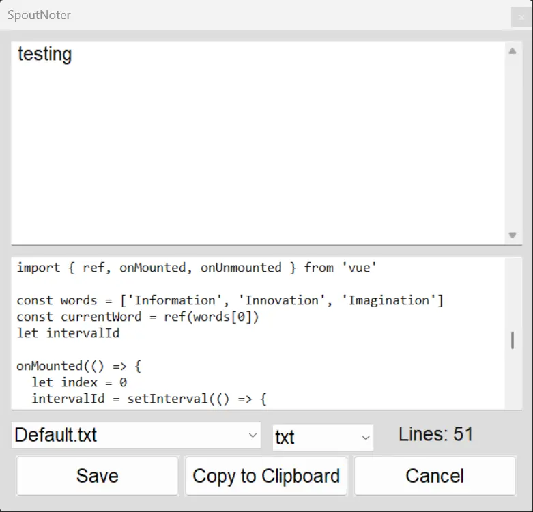
Task: Close the SpoutNoter window
Action: click(521, 17)
